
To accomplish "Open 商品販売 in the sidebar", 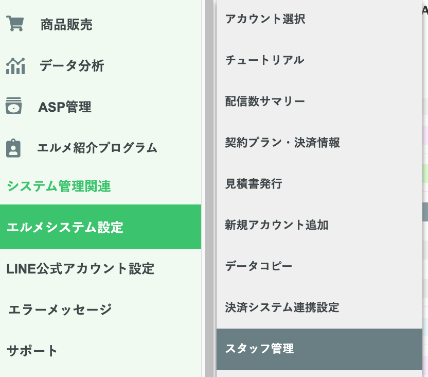I will point(66,25).
